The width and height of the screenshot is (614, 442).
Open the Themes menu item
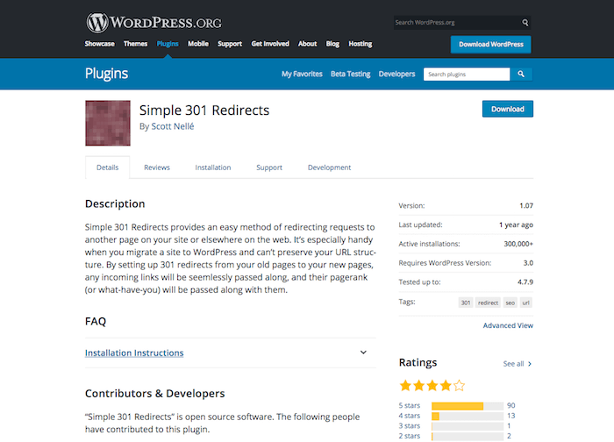pyautogui.click(x=135, y=44)
